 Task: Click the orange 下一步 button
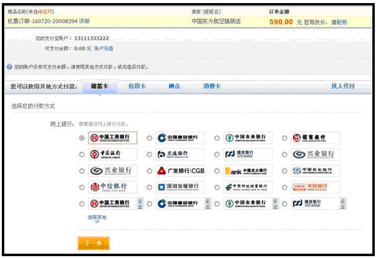[x=93, y=243]
